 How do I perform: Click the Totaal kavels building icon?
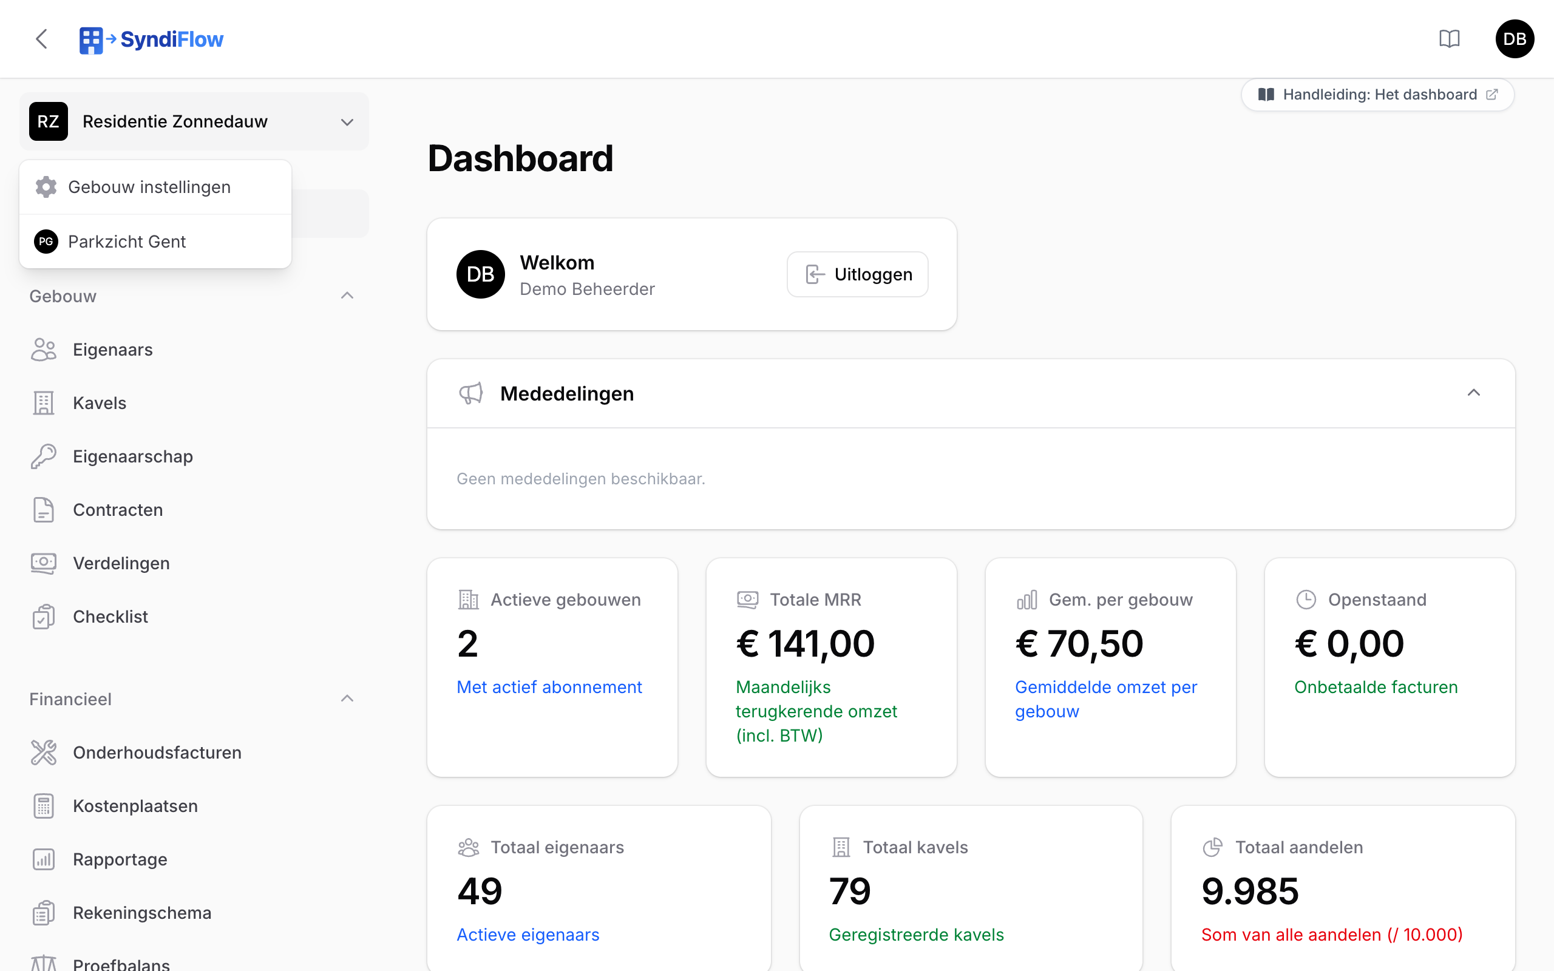click(841, 847)
